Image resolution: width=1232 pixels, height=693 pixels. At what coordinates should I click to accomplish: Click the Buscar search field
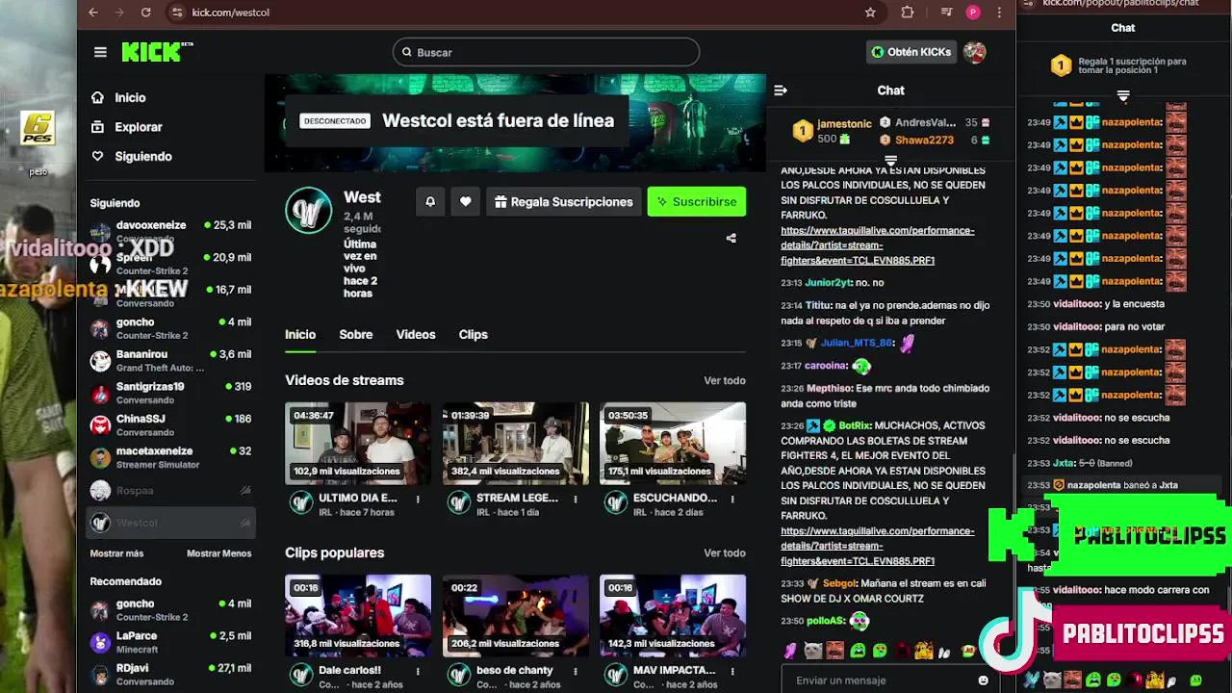click(x=546, y=52)
